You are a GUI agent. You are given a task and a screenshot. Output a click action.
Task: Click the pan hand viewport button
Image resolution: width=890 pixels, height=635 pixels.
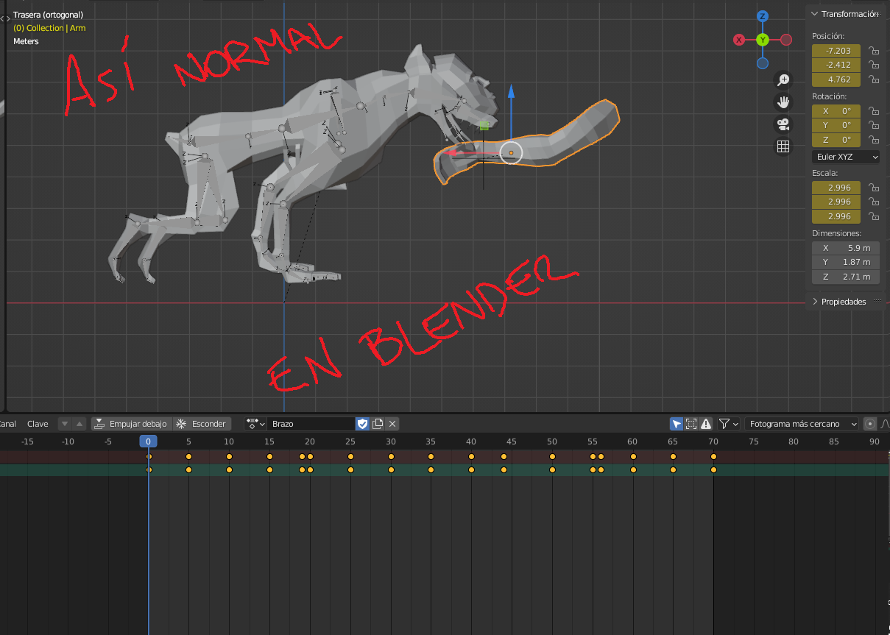tap(783, 102)
